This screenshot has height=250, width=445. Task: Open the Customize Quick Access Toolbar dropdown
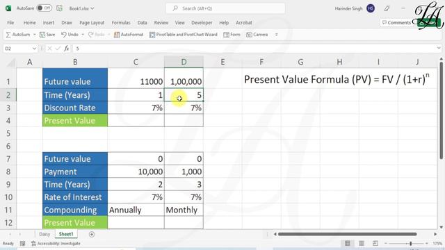(277, 35)
